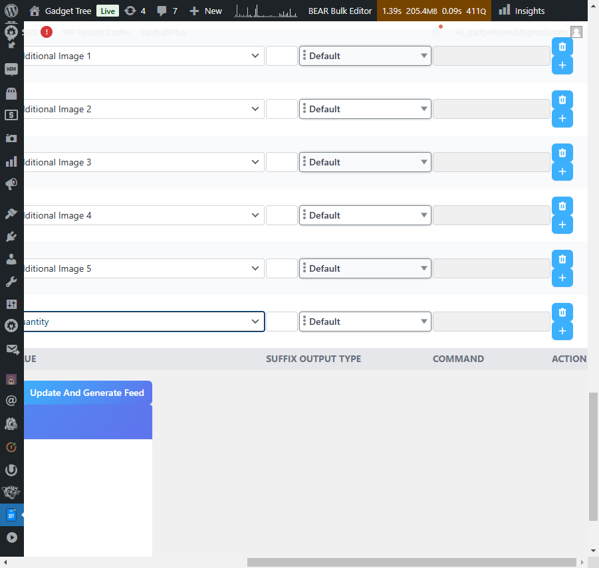Open pending updates (4) icon
This screenshot has width=599, height=568.
click(x=135, y=11)
